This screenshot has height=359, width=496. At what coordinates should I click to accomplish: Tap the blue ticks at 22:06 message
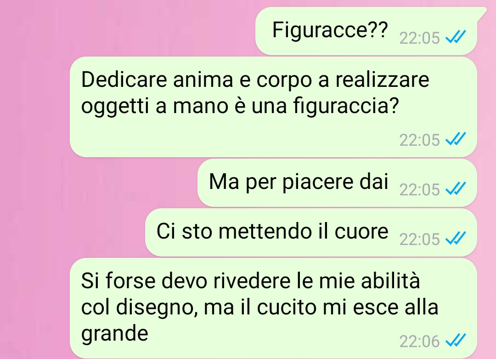click(456, 340)
